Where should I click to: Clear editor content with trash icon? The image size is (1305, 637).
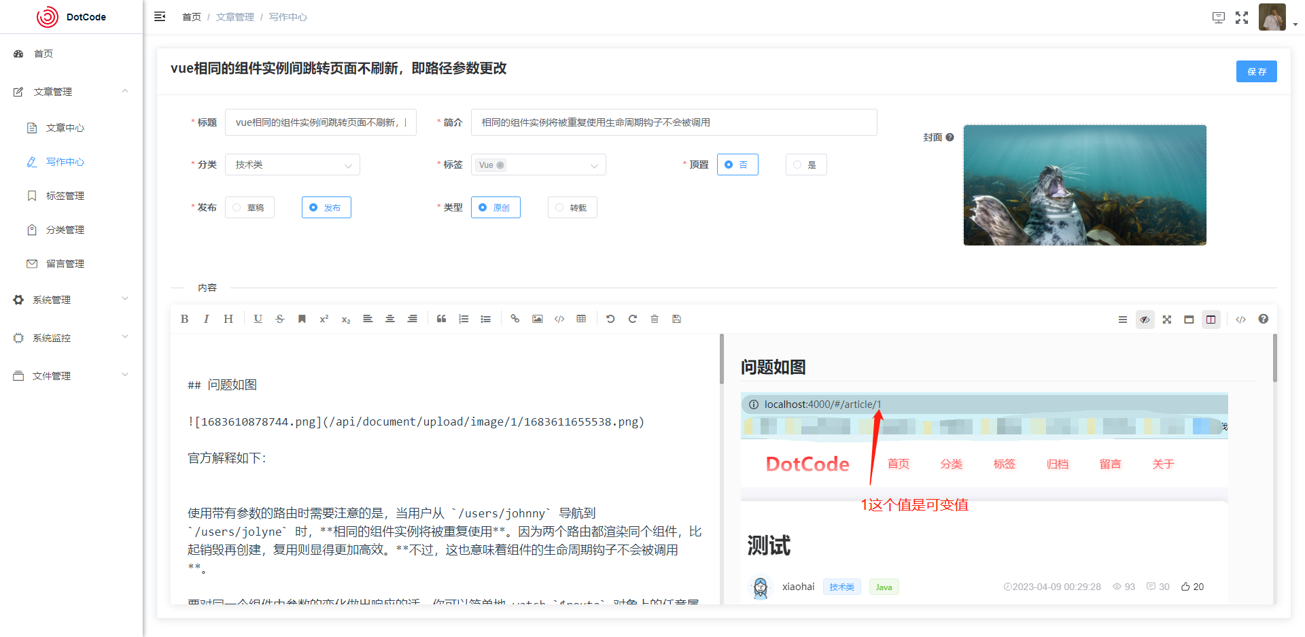coord(655,319)
